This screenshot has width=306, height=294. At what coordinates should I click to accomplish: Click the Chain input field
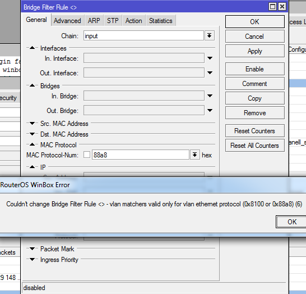143,35
